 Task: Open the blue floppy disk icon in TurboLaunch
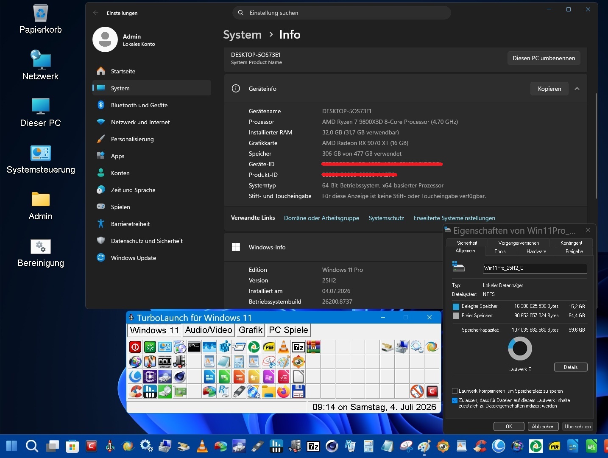[x=298, y=391]
